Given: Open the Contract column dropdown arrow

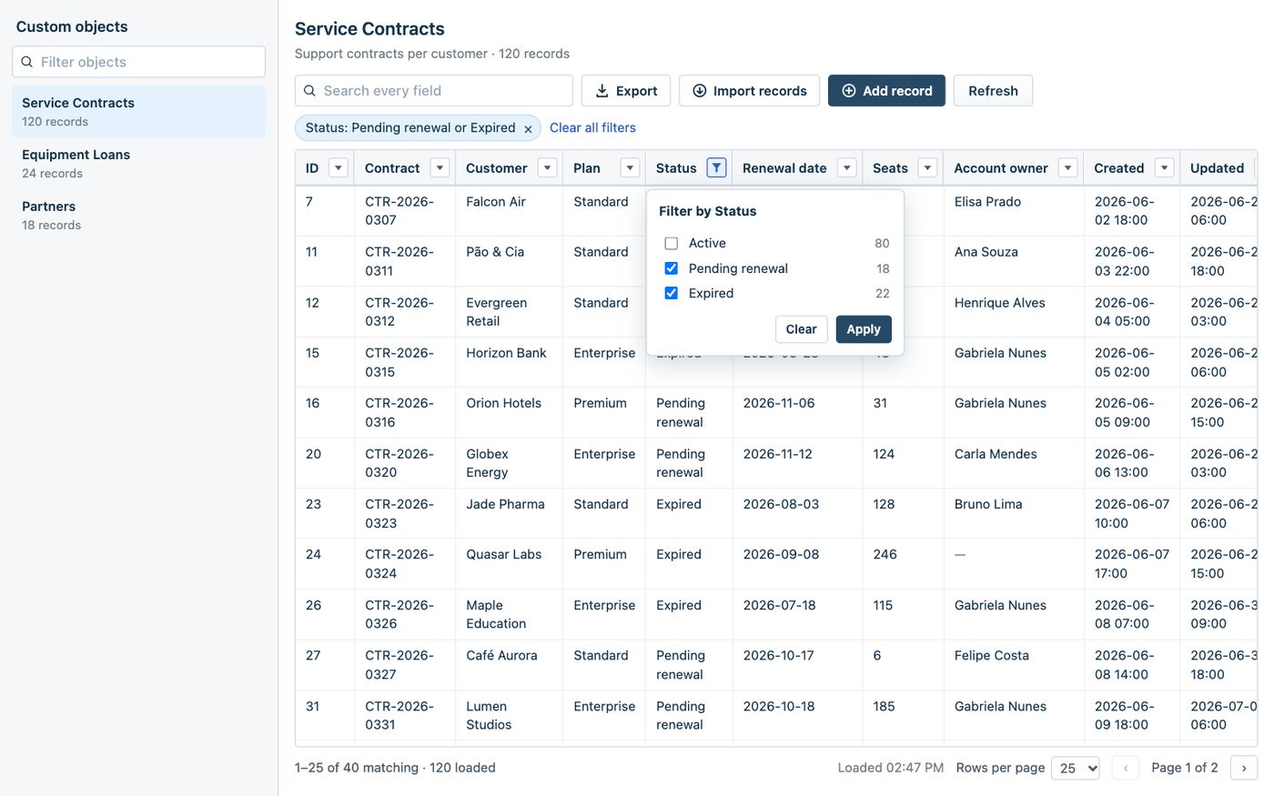Looking at the screenshot, I should click(x=440, y=167).
